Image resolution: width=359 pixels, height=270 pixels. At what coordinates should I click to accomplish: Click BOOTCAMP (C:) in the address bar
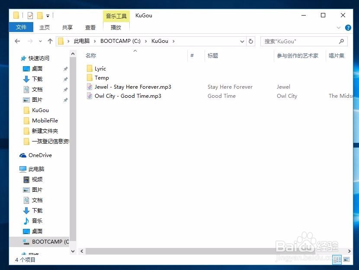coord(120,41)
